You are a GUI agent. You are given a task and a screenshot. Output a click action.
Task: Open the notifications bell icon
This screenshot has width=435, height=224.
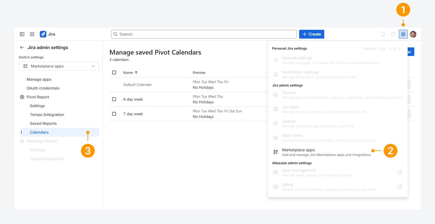point(383,34)
